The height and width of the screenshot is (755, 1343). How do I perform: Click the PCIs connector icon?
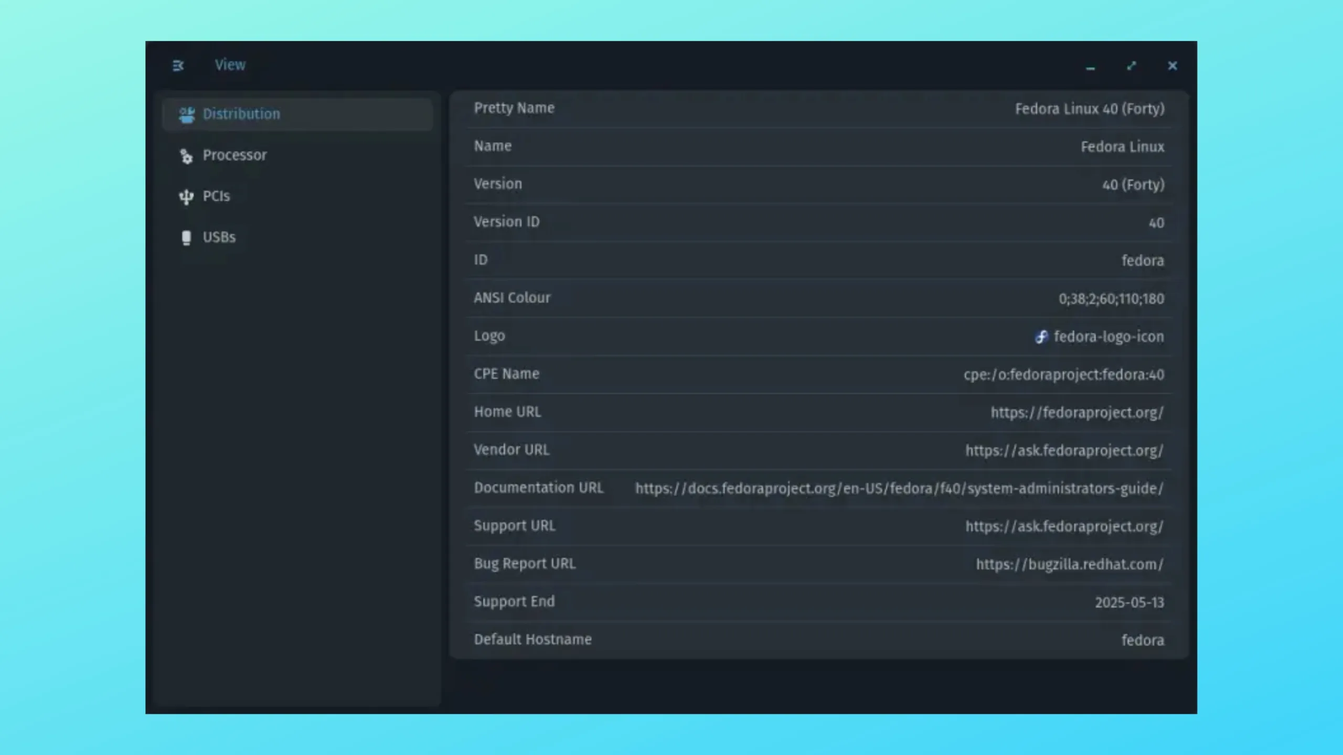pos(186,197)
